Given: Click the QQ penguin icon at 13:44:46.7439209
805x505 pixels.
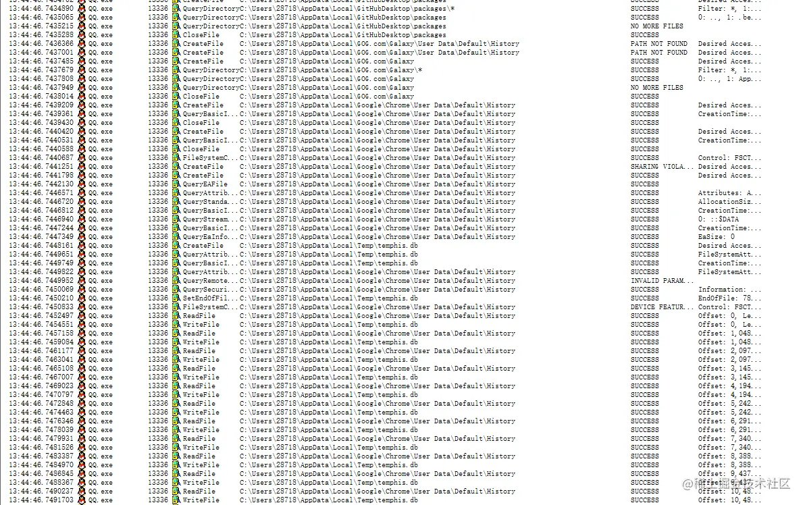Looking at the screenshot, I should pyautogui.click(x=82, y=105).
